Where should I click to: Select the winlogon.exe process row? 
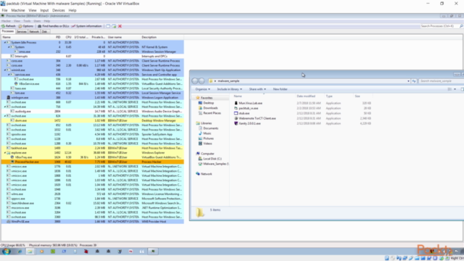(92, 98)
